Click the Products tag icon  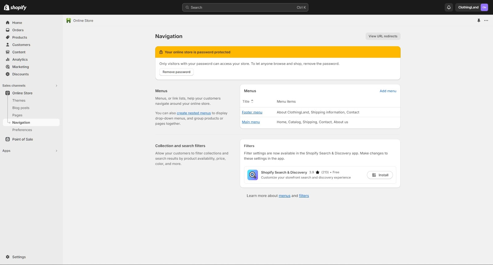pos(8,37)
